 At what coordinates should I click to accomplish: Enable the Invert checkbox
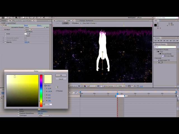[x=25, y=36]
